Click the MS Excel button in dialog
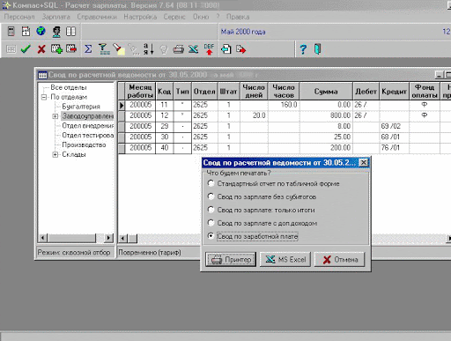This screenshot has width=451, height=341. click(x=285, y=259)
